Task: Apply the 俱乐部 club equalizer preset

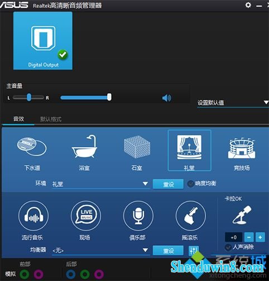Action: (138, 216)
